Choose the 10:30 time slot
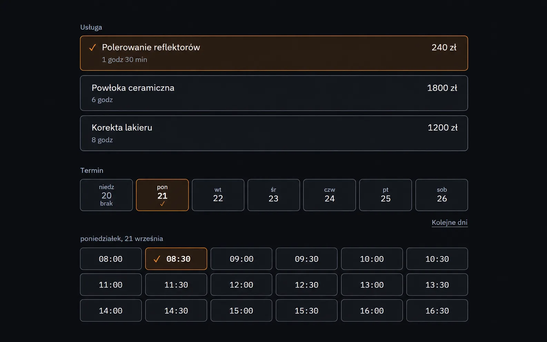The width and height of the screenshot is (547, 342). (437, 259)
